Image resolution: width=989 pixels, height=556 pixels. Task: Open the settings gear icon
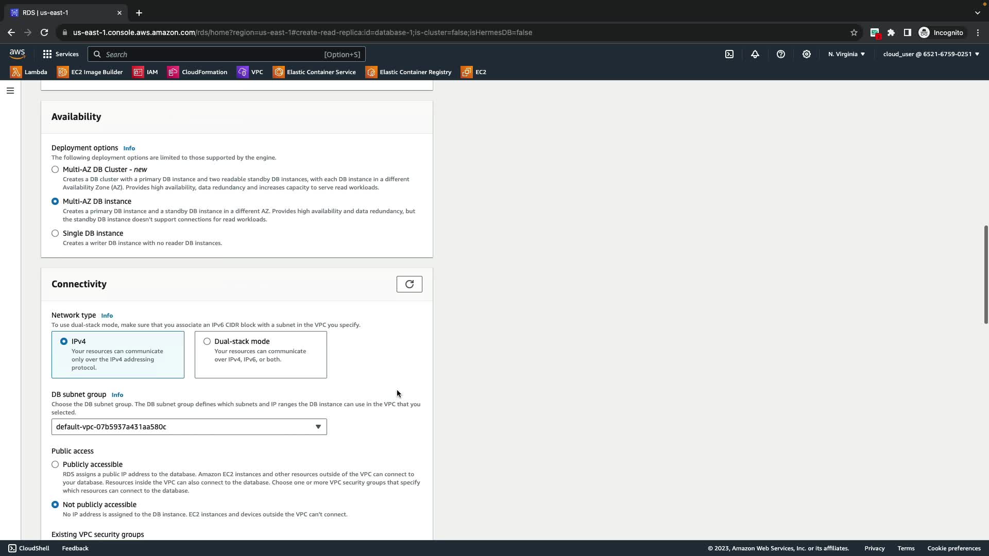[x=807, y=54]
